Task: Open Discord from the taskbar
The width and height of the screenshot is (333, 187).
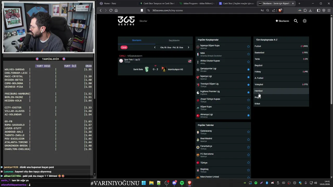Action: point(174,183)
